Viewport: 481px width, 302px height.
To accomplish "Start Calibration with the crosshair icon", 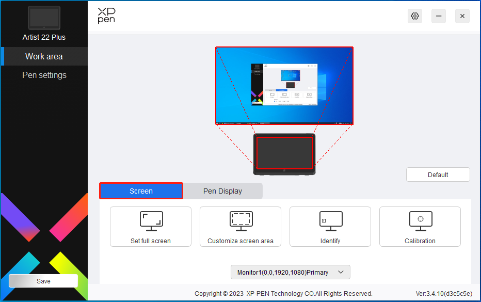I will [420, 220].
